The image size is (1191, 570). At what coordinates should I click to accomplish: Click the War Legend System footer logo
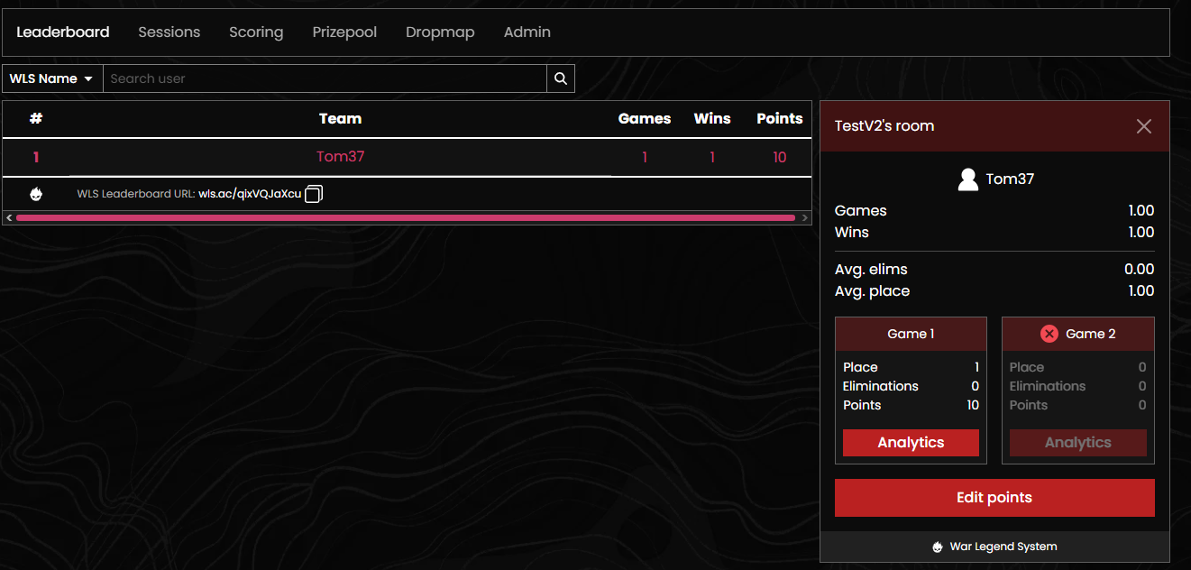click(938, 547)
